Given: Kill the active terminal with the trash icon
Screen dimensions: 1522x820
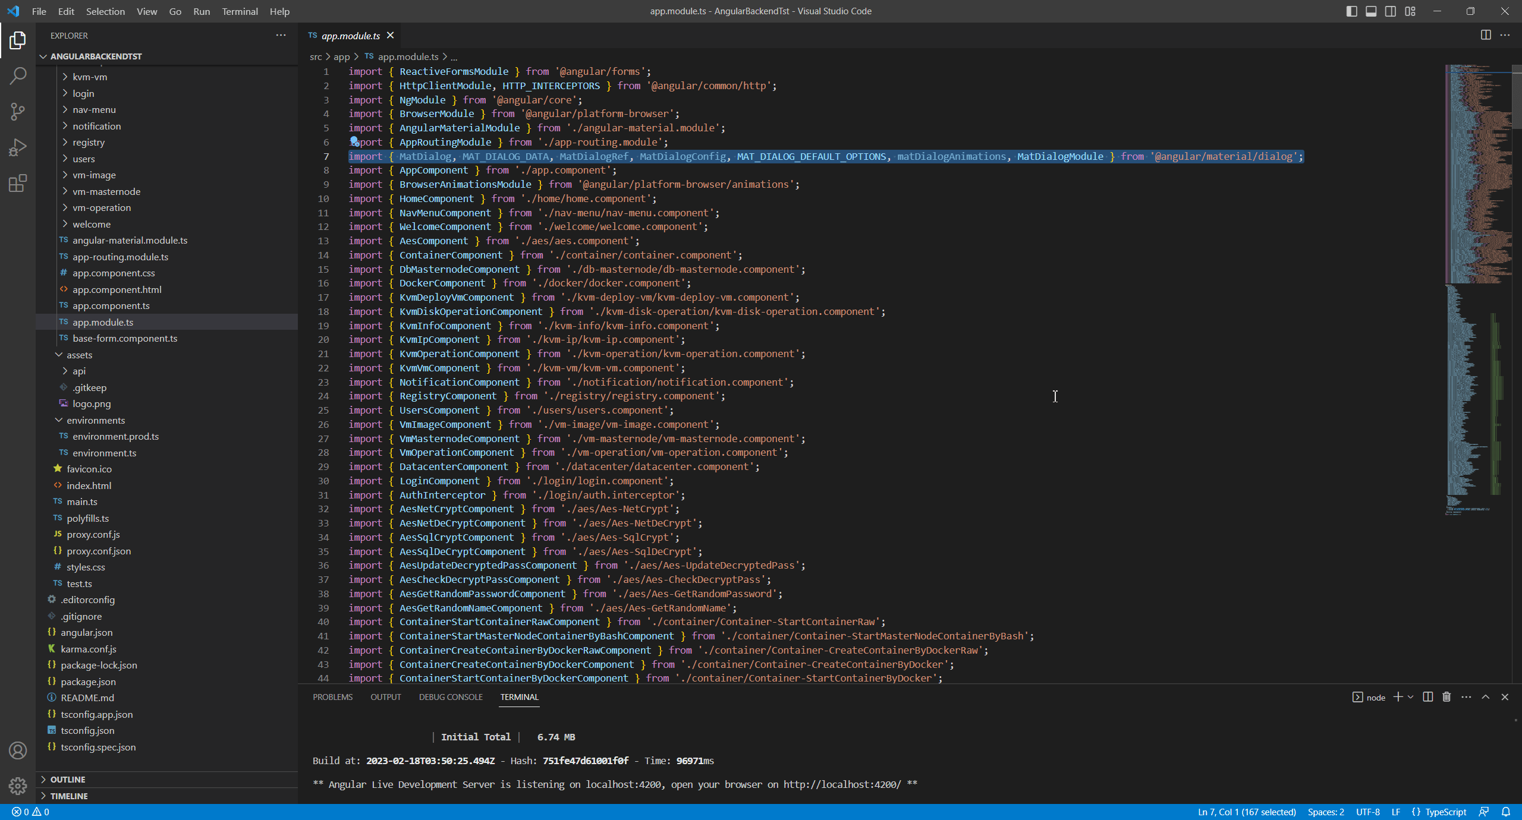Looking at the screenshot, I should (x=1446, y=696).
